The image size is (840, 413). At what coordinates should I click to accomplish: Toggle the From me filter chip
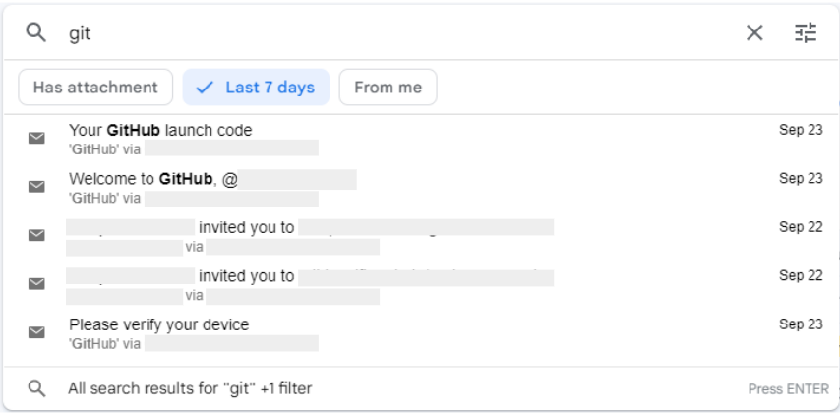(x=388, y=88)
